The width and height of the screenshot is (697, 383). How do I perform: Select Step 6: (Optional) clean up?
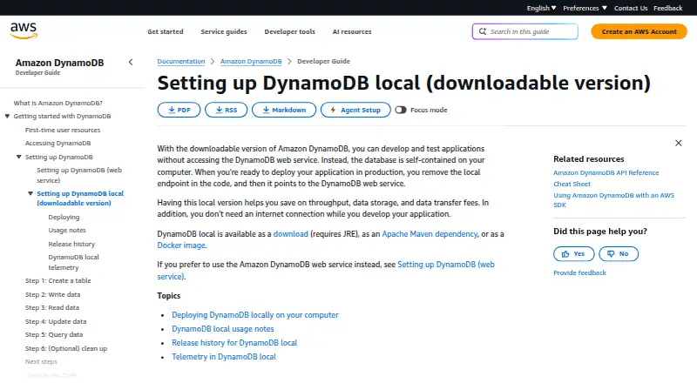(66, 349)
